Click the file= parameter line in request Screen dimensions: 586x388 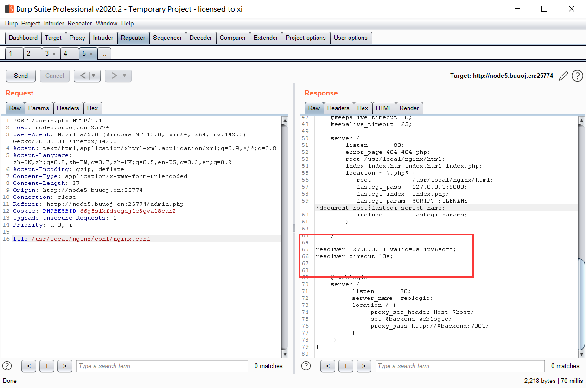coord(82,239)
